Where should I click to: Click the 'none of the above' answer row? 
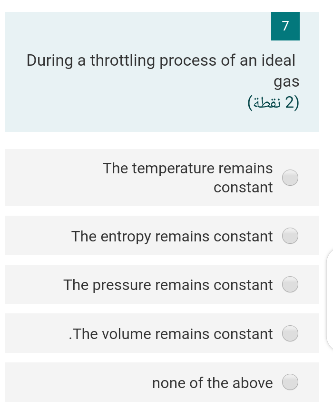point(162,381)
